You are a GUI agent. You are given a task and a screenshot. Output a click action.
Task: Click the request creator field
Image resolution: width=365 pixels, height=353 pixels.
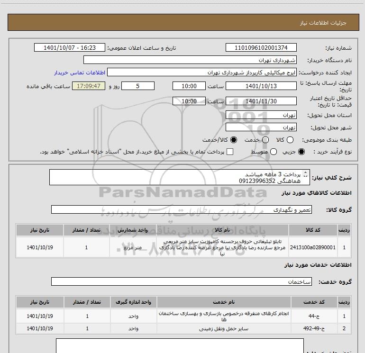(202, 72)
